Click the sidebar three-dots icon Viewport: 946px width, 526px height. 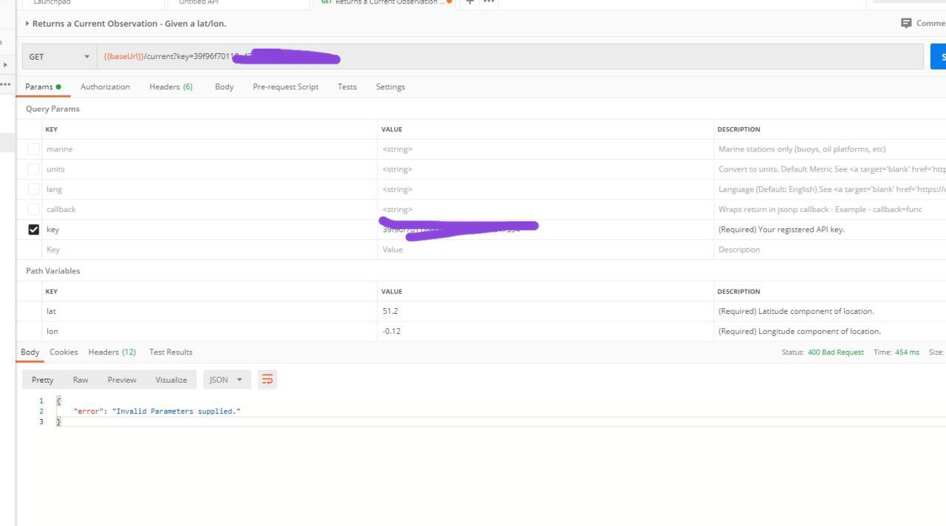pyautogui.click(x=5, y=84)
